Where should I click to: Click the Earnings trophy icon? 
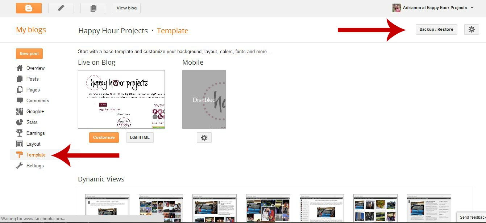pos(20,133)
